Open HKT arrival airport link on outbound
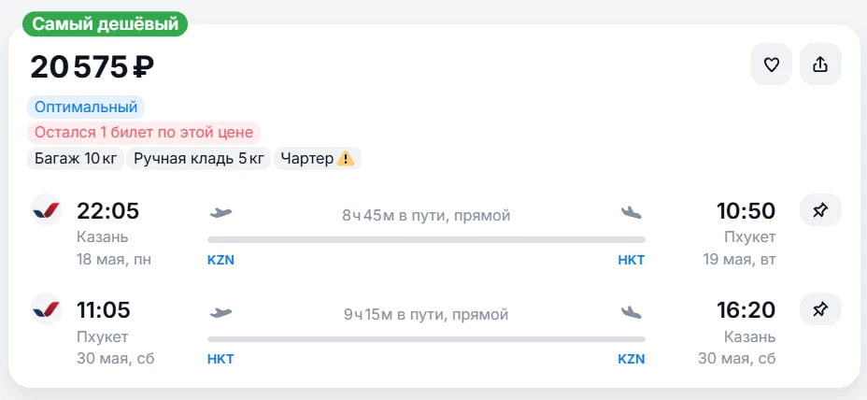Screen dimensions: 867x400 click(x=632, y=260)
